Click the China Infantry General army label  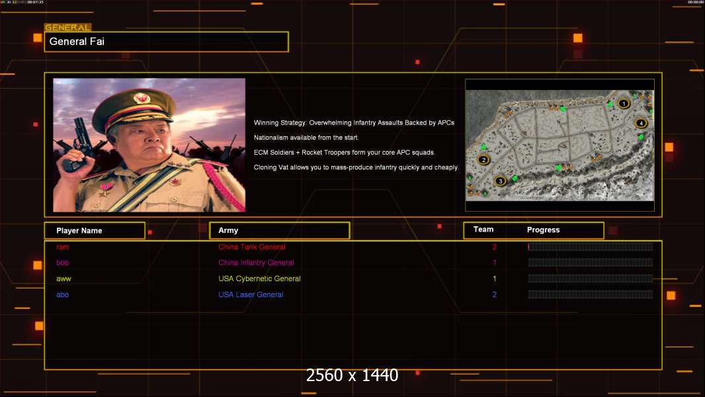[256, 263]
